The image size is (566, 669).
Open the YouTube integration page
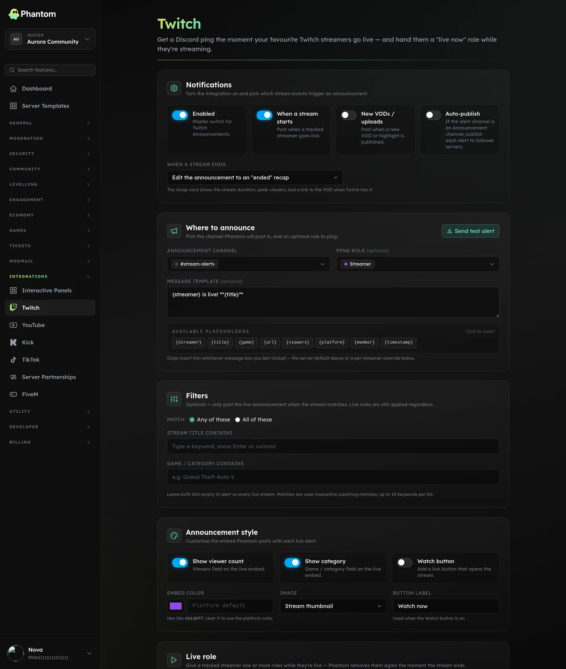click(x=50, y=325)
